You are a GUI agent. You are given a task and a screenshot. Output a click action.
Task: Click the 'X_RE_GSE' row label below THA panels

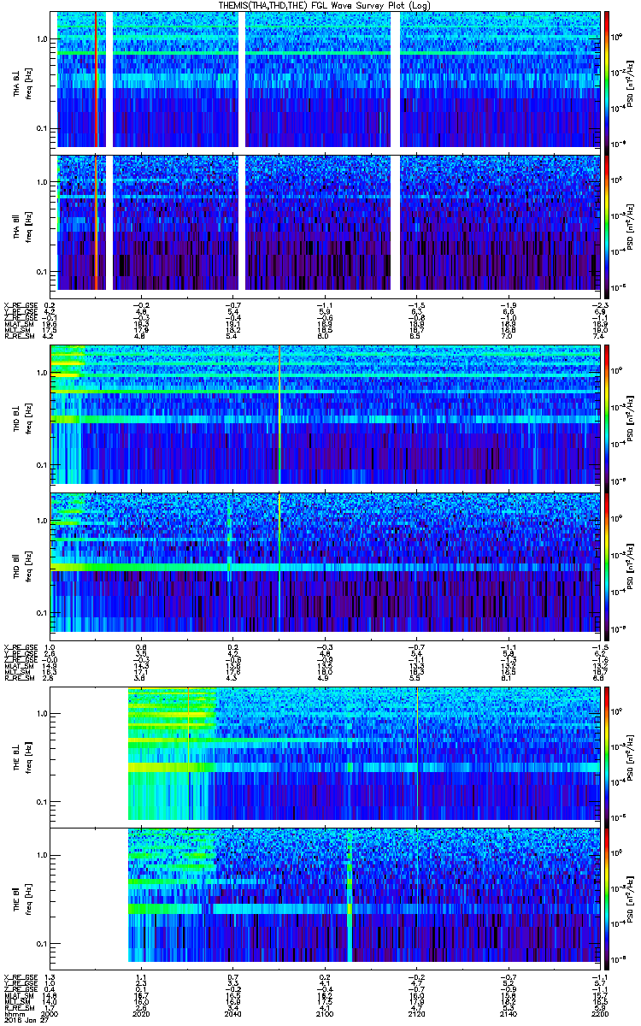click(21, 304)
